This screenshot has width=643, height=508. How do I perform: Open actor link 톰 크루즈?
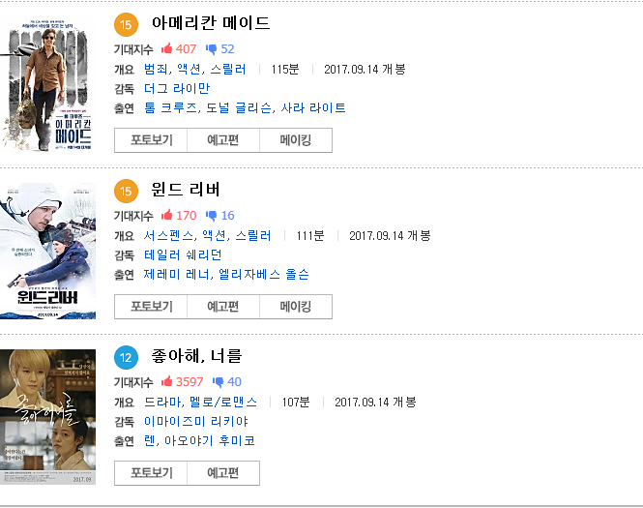(x=170, y=108)
